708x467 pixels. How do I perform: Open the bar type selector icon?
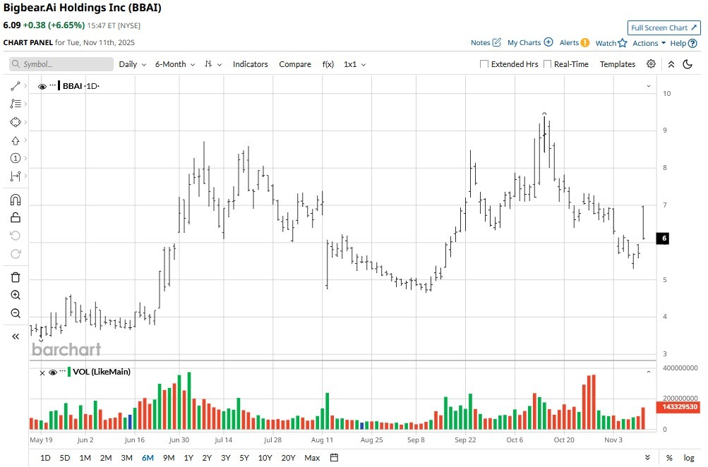(212, 64)
